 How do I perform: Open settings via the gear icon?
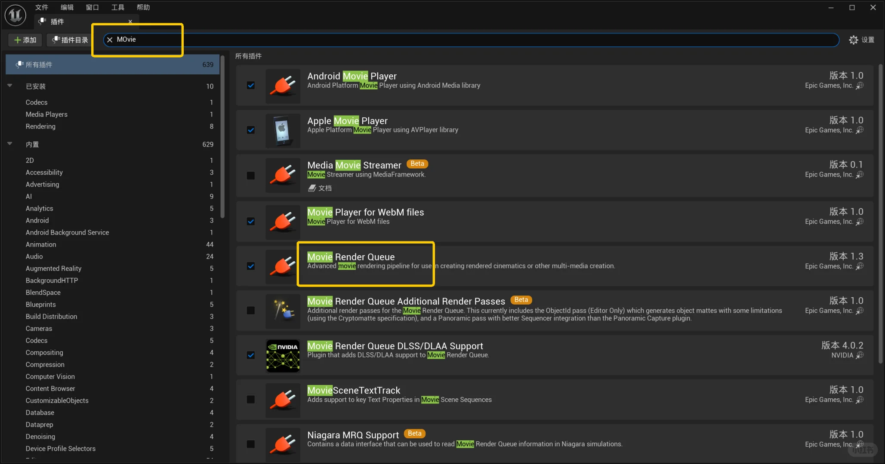[854, 40]
